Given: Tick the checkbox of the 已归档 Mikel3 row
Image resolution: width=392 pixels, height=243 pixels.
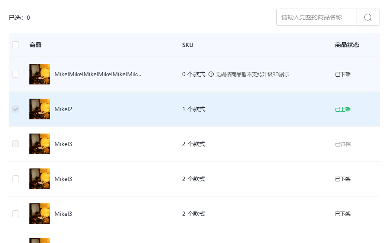Looking at the screenshot, I should point(16,144).
